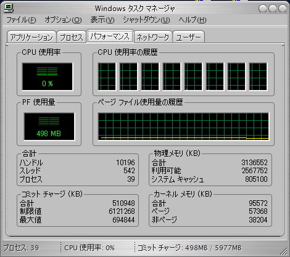Open the ヘルプ(H) menu

tap(193, 20)
